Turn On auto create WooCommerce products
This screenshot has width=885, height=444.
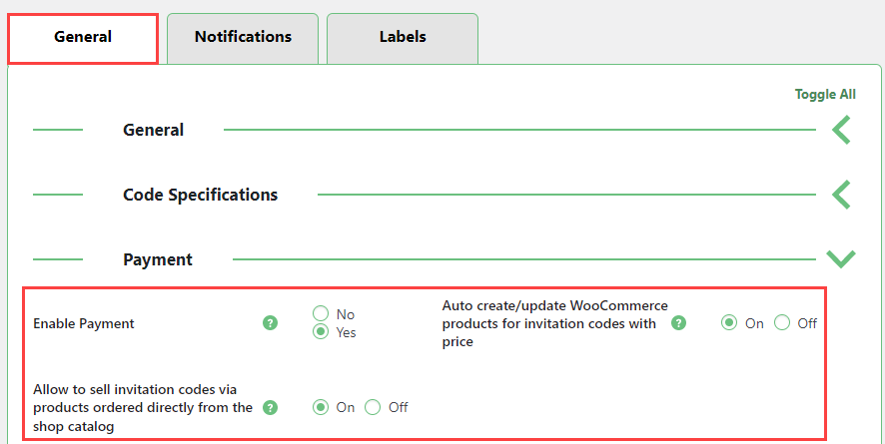click(730, 323)
